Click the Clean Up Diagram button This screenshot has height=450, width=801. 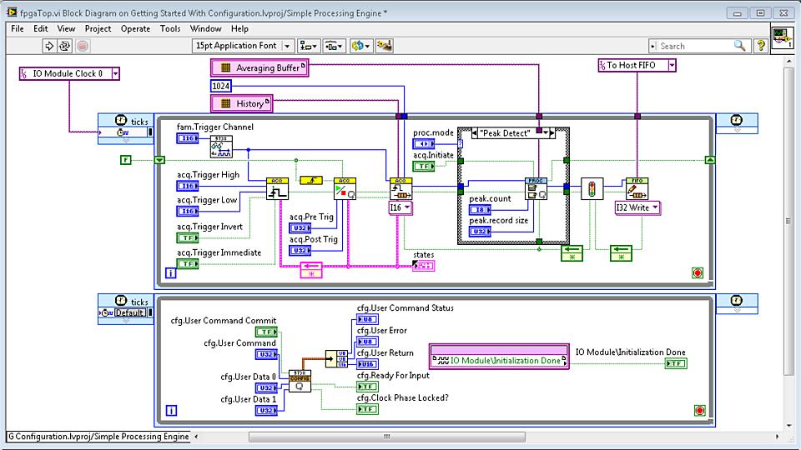tap(384, 46)
